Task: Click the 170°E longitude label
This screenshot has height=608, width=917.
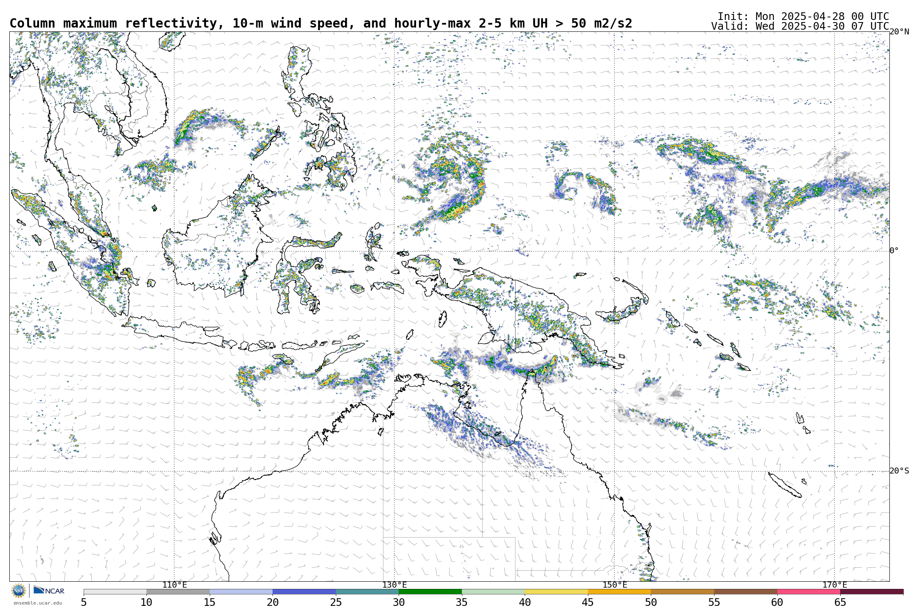Action: (x=835, y=585)
